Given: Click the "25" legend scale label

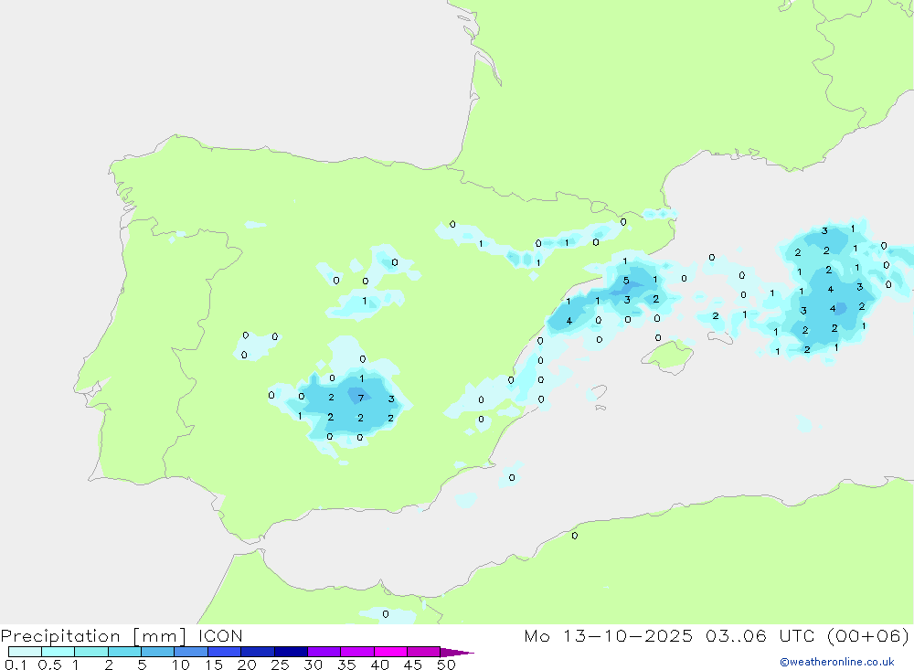Looking at the screenshot, I should tap(280, 665).
